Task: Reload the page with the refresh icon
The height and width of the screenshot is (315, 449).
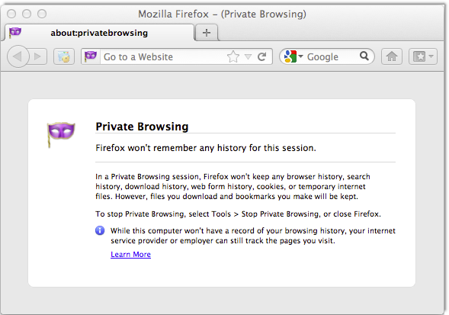Action: (261, 56)
